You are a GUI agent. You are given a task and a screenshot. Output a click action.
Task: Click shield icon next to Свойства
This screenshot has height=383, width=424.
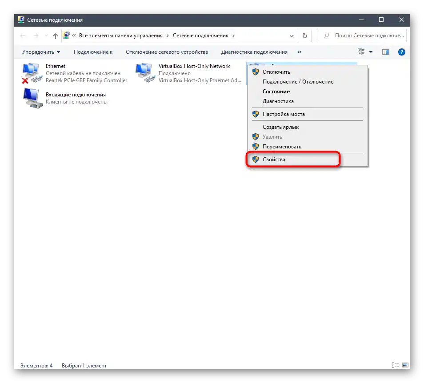(x=256, y=160)
